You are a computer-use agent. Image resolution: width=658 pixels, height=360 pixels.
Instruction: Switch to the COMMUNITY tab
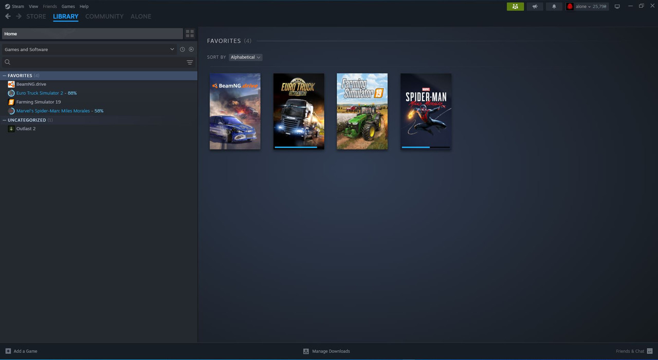click(104, 16)
